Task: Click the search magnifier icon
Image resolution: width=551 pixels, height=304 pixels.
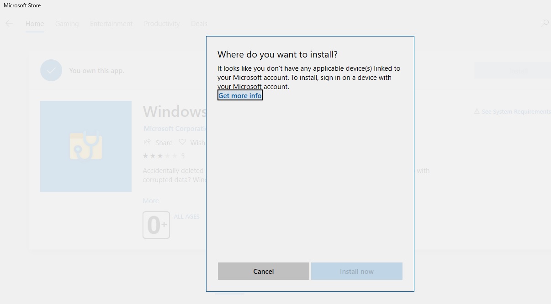Action: point(545,23)
